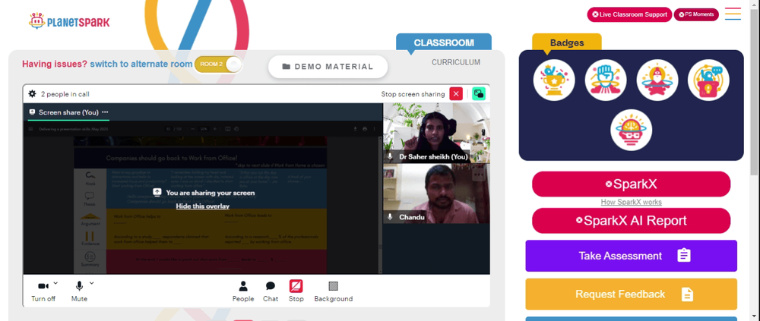This screenshot has width=760, height=321.
Task: Click the shared PDF menu icon
Action: coord(31,129)
